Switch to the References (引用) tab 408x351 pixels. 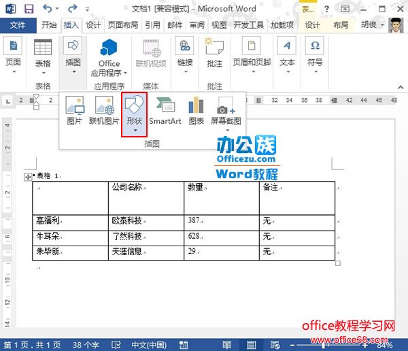click(x=152, y=25)
